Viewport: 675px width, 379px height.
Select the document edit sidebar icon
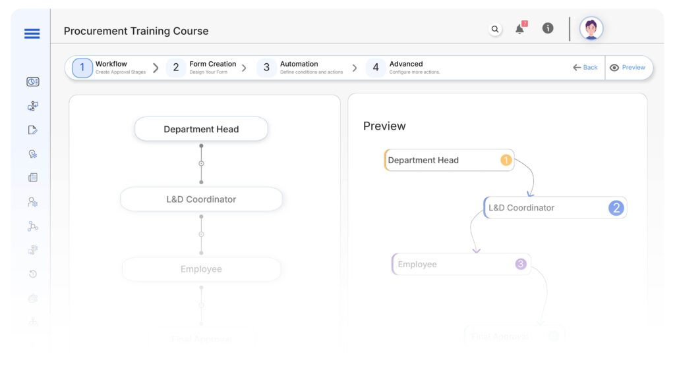33,130
